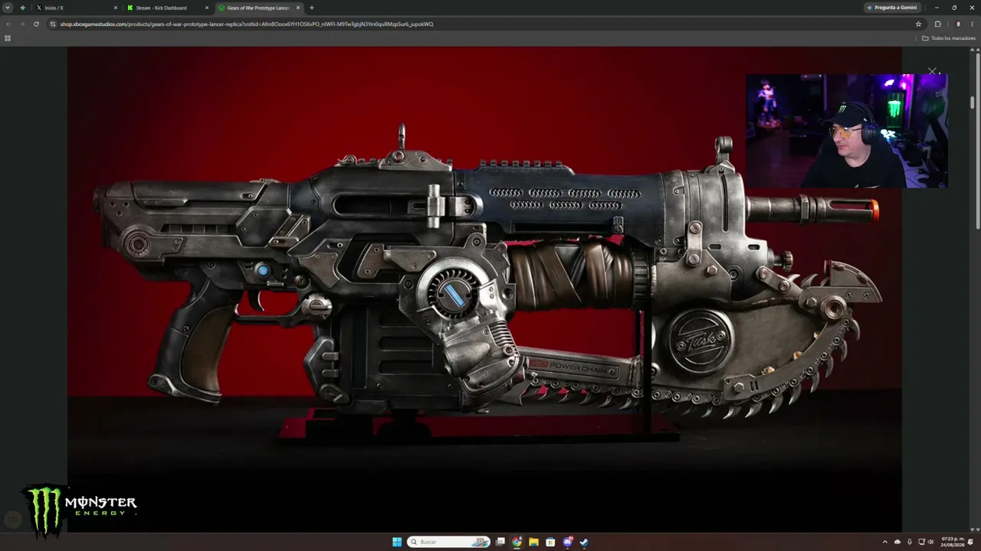Reload the current page
The width and height of the screenshot is (981, 551).
click(x=36, y=24)
